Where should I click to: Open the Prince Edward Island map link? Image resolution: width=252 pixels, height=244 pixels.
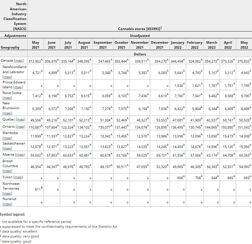18,87
